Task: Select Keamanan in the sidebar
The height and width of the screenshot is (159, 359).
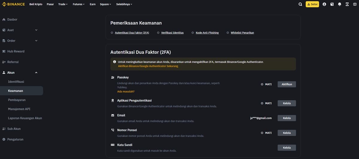Action: point(22,91)
